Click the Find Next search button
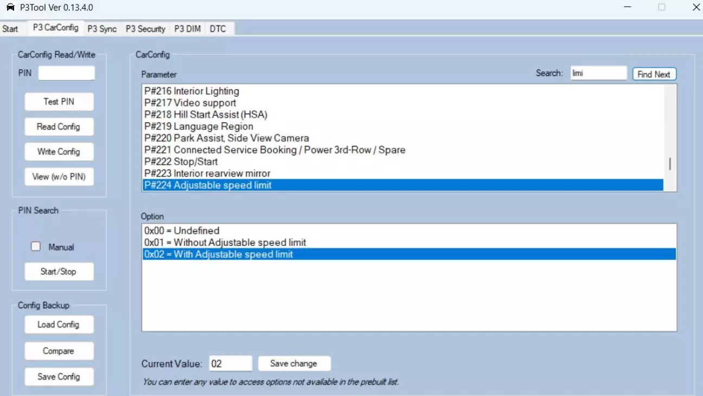703x396 pixels. pyautogui.click(x=654, y=74)
